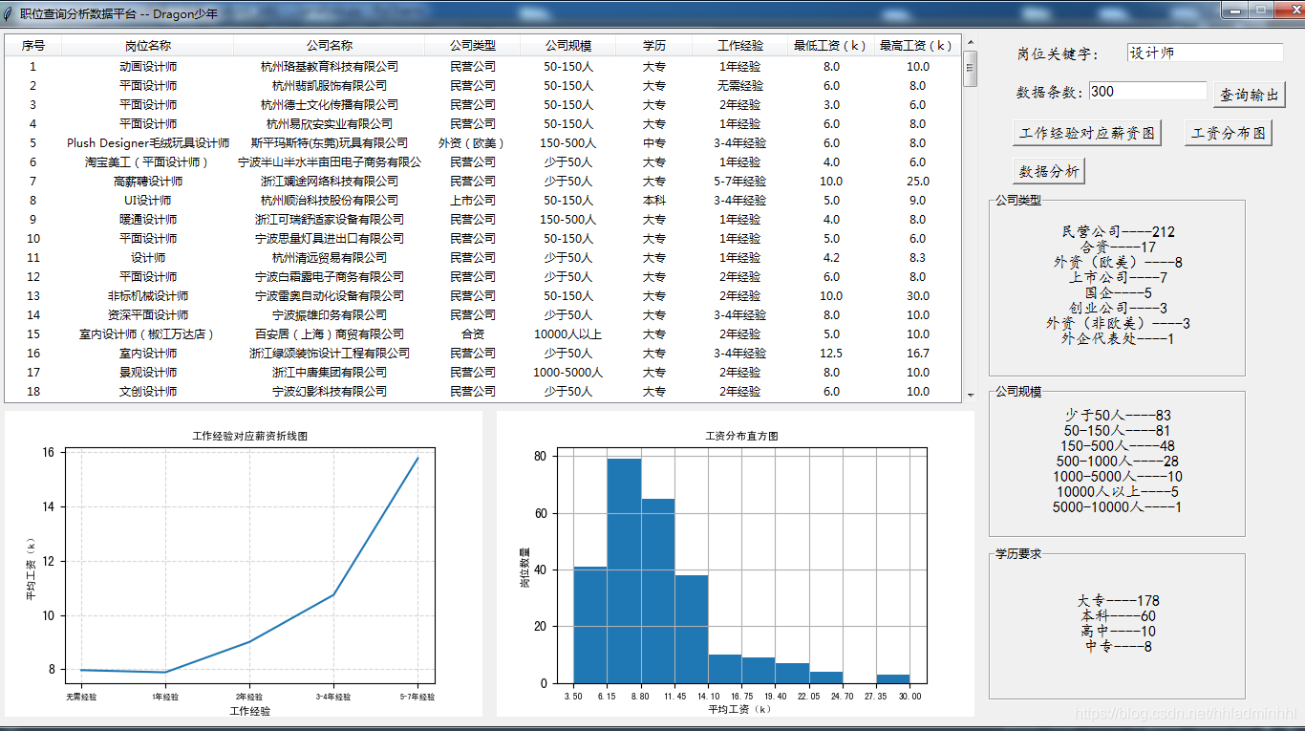Focus the 岗位关键字 input field
This screenshot has width=1305, height=731.
click(x=1204, y=54)
